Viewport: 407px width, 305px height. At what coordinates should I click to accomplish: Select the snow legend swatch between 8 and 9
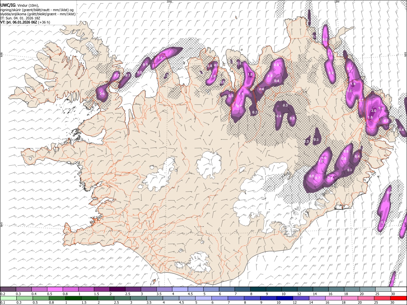click(x=258, y=289)
